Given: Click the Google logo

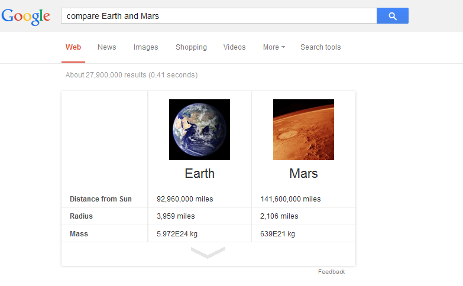Looking at the screenshot, I should coord(25,17).
